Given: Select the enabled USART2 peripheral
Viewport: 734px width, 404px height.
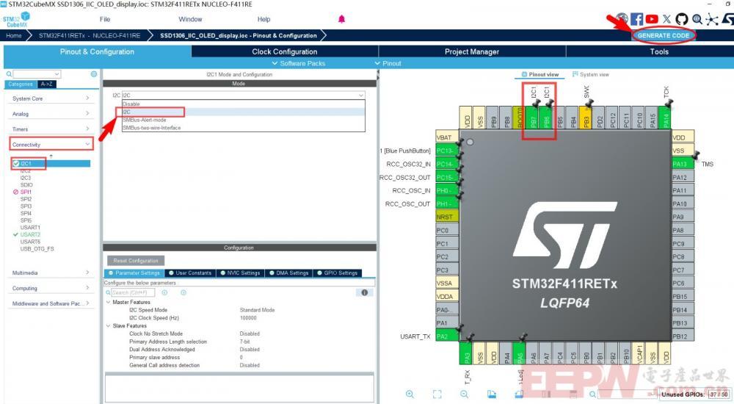Looking at the screenshot, I should coord(30,234).
